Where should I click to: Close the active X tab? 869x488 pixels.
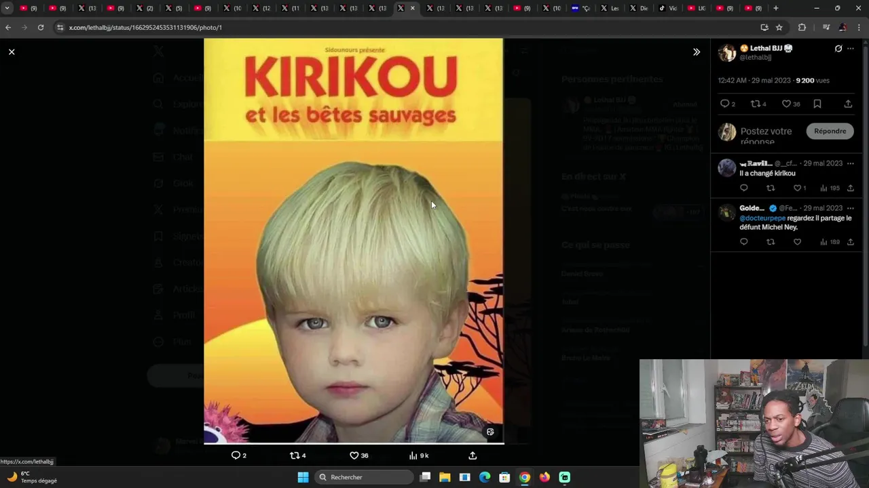[413, 8]
